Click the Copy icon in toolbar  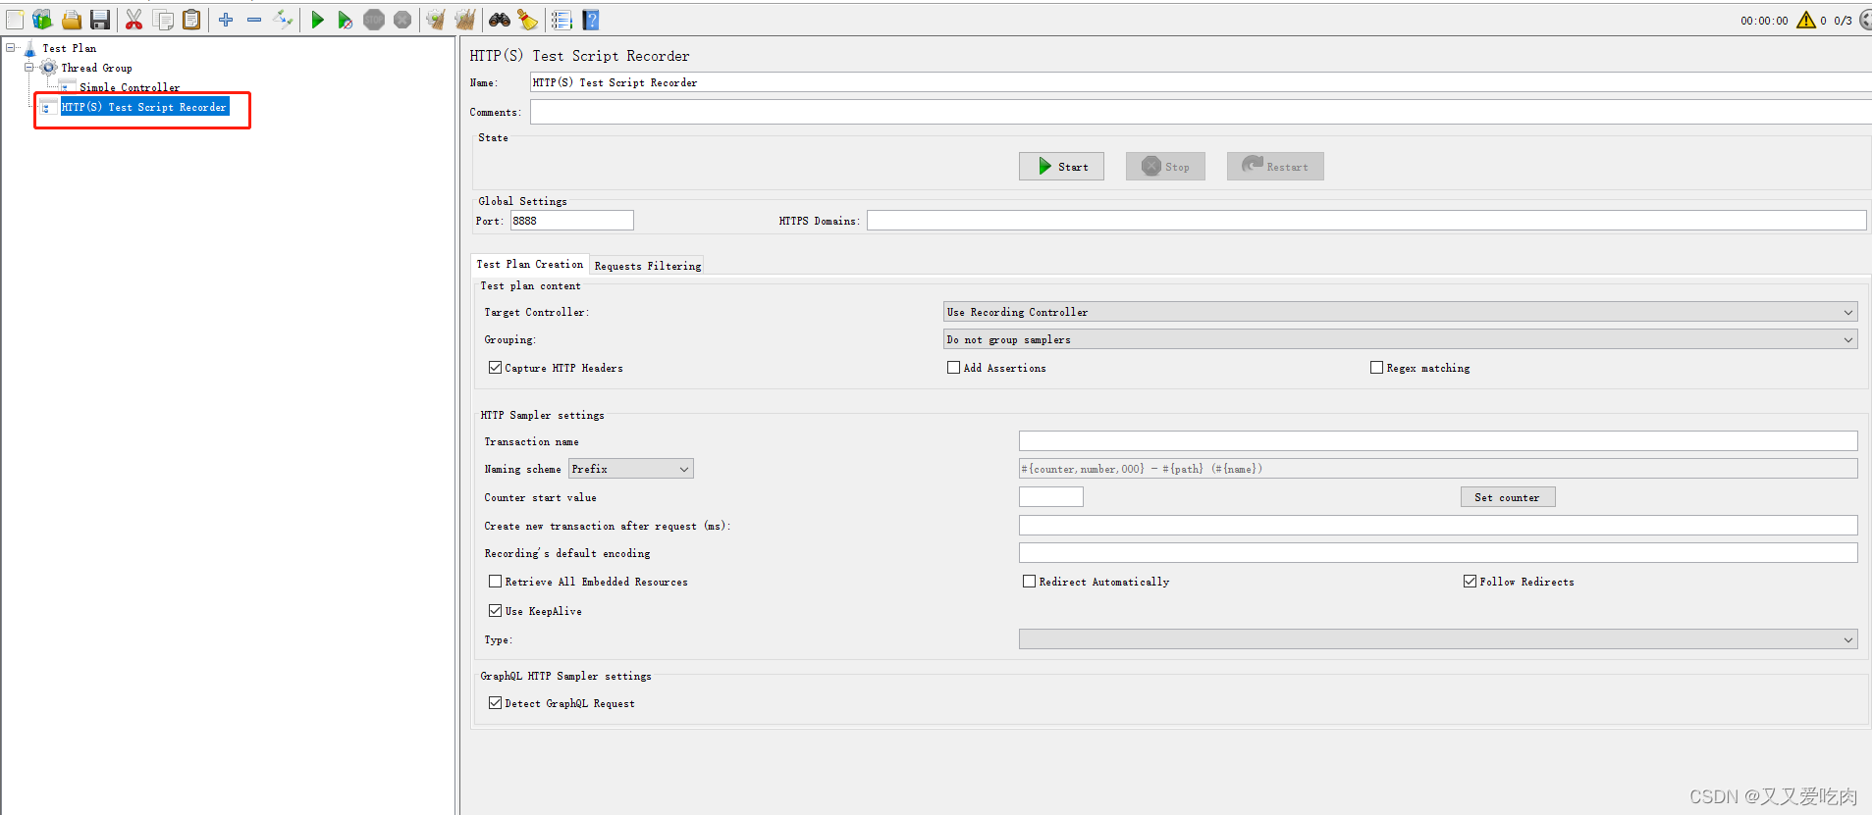164,20
